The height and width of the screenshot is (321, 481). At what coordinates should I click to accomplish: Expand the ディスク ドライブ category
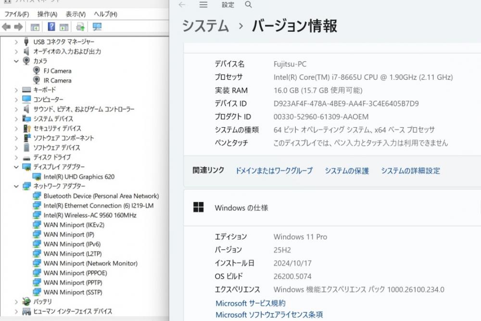(x=16, y=157)
